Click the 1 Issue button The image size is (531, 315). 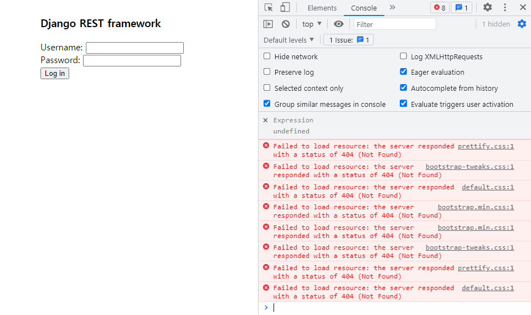[x=348, y=40]
